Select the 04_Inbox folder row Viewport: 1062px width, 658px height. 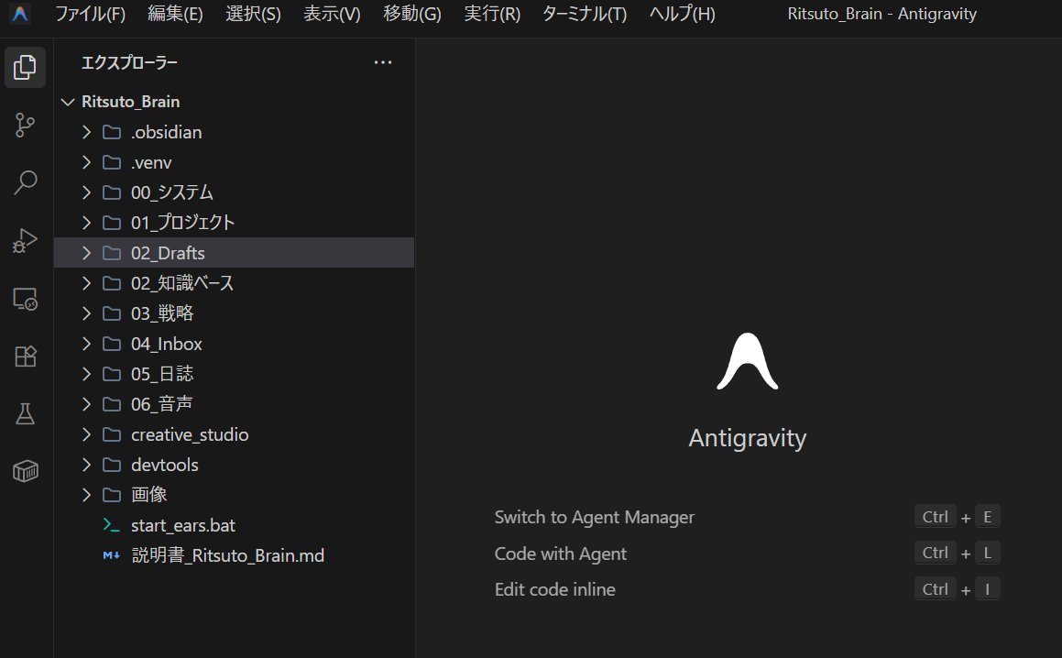point(235,344)
